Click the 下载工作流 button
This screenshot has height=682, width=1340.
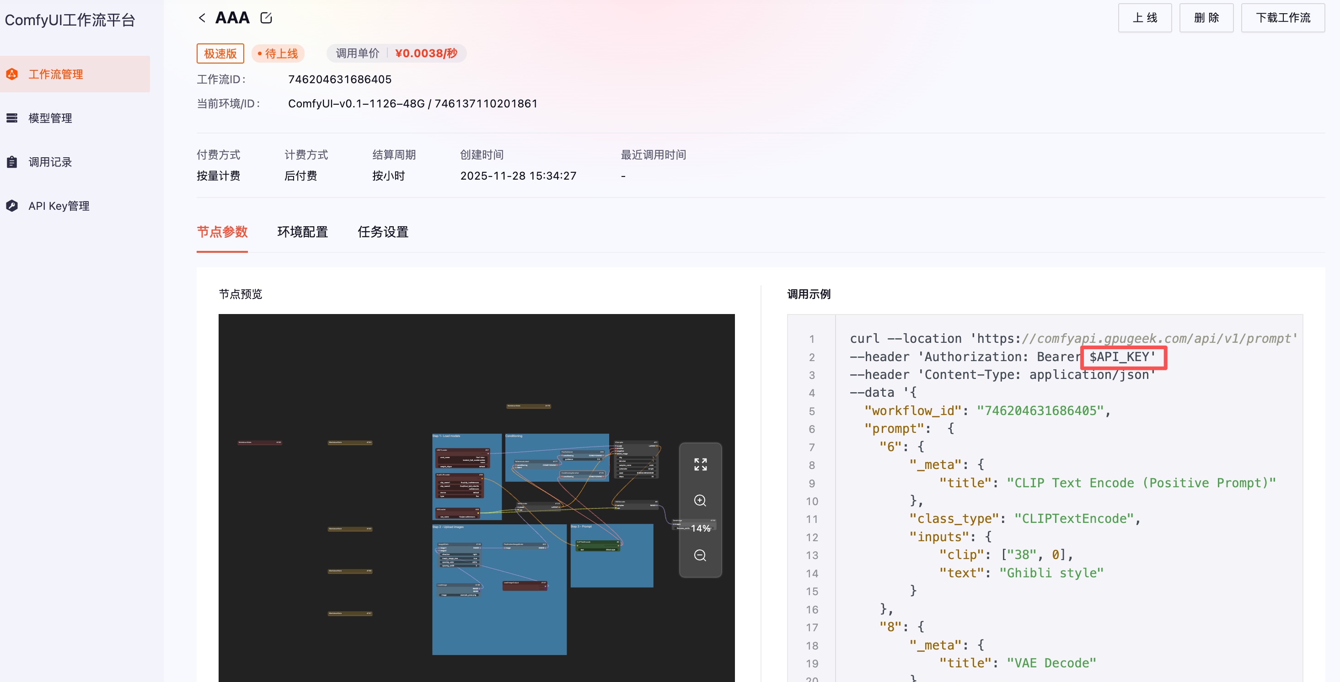tap(1282, 18)
